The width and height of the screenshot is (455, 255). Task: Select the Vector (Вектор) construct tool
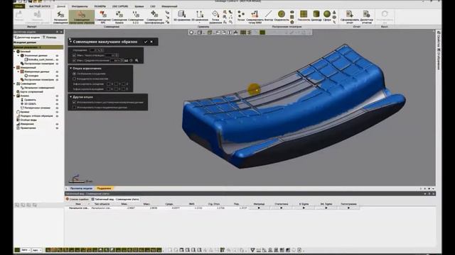coord(269,16)
